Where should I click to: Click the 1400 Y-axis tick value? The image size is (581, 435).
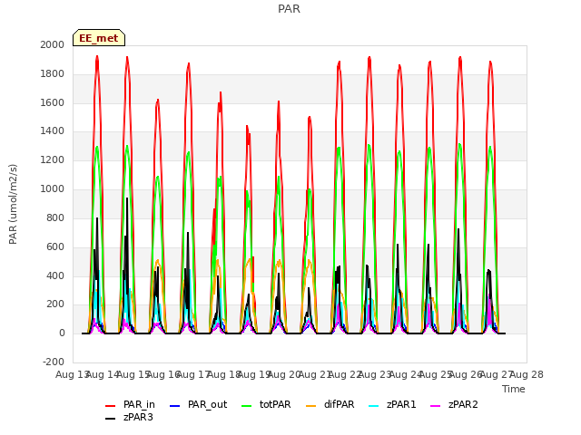[53, 130]
